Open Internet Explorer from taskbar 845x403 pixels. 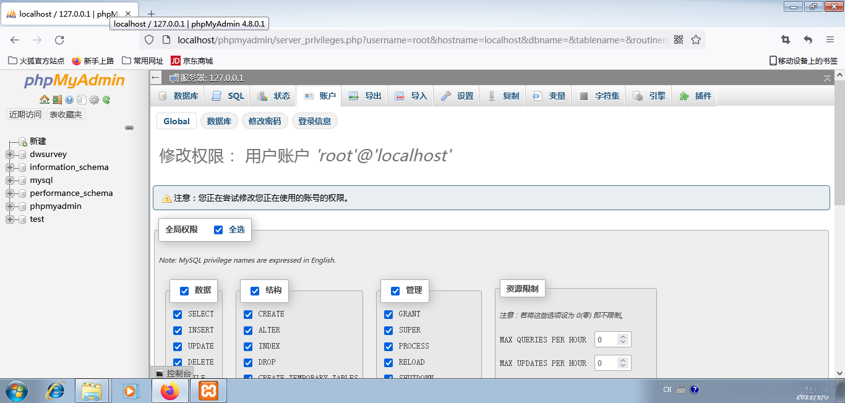pos(56,391)
